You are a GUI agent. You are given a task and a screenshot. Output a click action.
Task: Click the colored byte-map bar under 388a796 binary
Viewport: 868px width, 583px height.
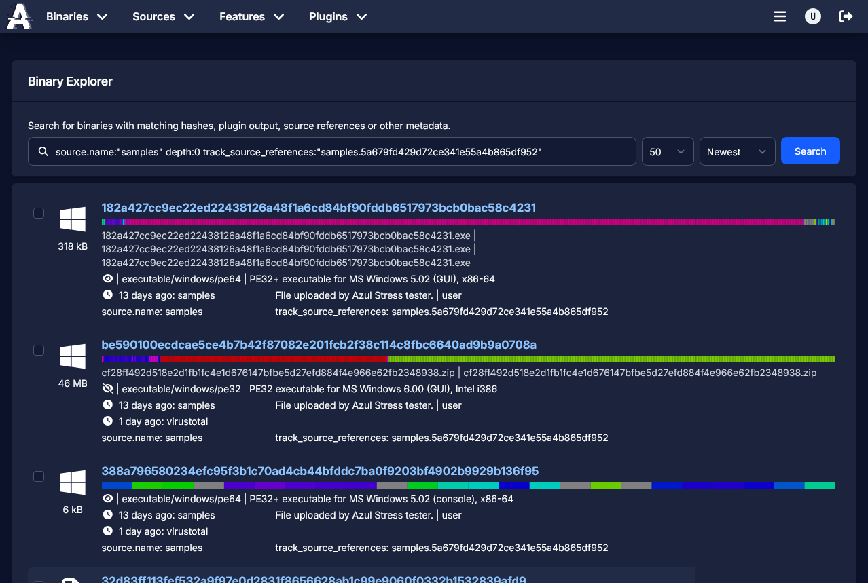467,485
